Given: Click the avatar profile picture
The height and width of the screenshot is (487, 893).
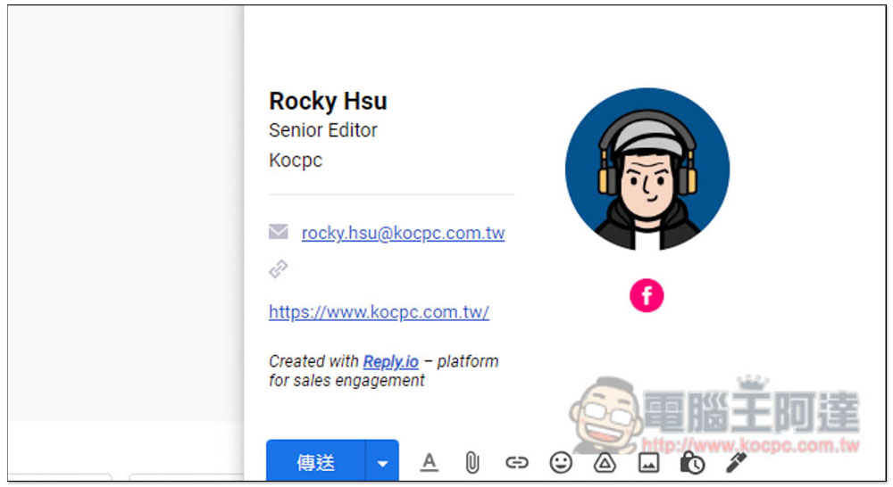Looking at the screenshot, I should tap(647, 169).
